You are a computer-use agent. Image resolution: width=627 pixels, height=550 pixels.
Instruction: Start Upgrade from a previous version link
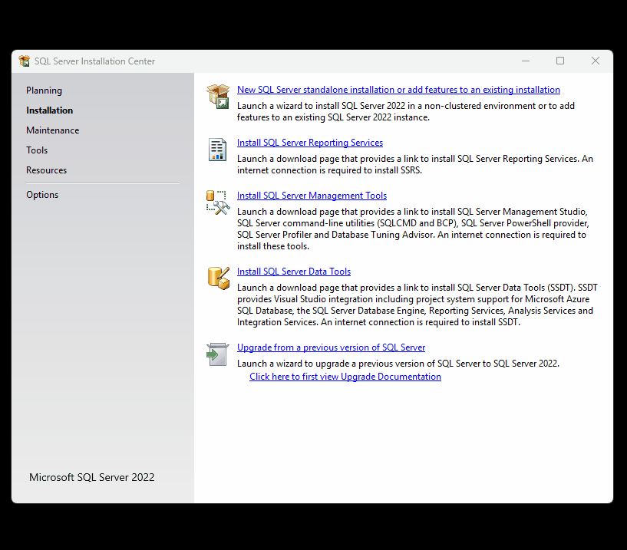(331, 347)
